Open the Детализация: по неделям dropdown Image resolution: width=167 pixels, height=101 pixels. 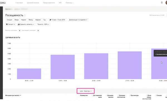click(x=78, y=20)
